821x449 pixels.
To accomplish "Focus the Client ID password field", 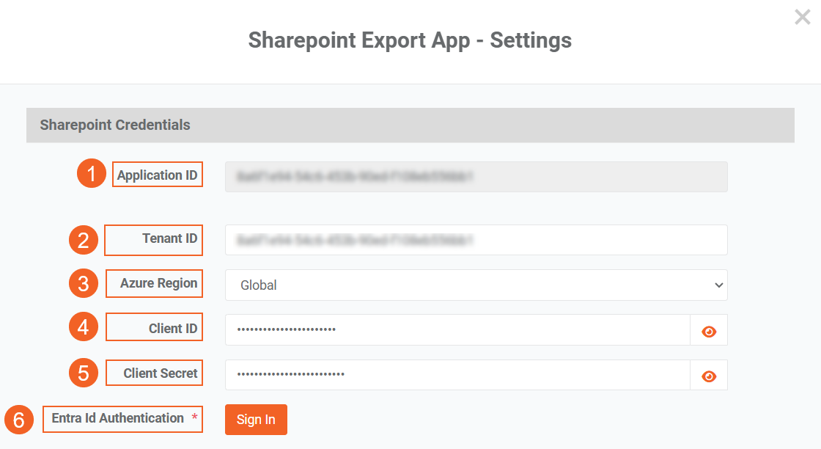I will (x=457, y=330).
